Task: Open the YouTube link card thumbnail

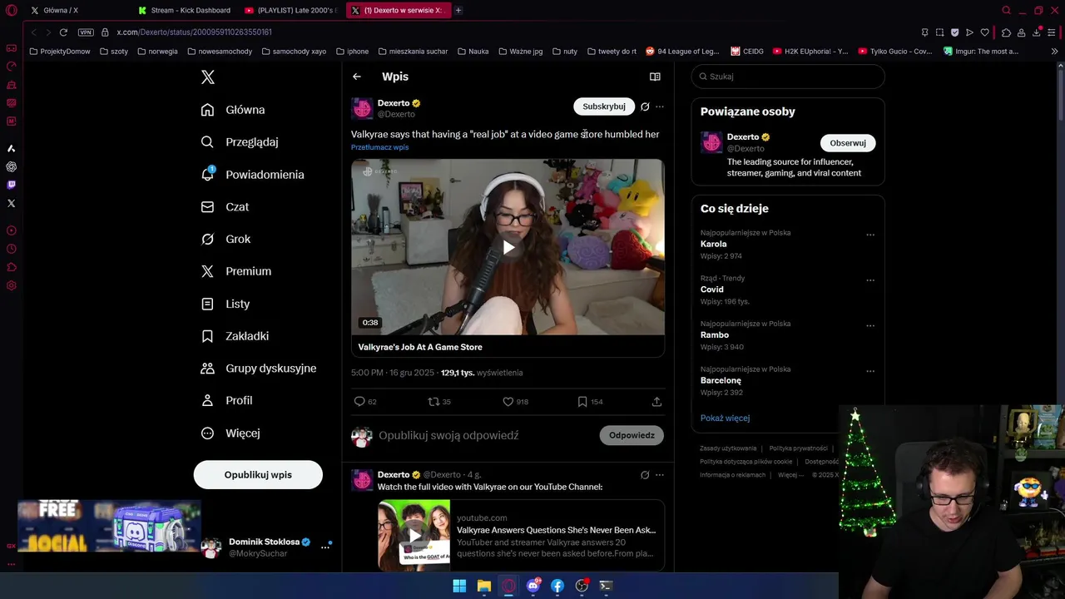Action: (x=414, y=535)
